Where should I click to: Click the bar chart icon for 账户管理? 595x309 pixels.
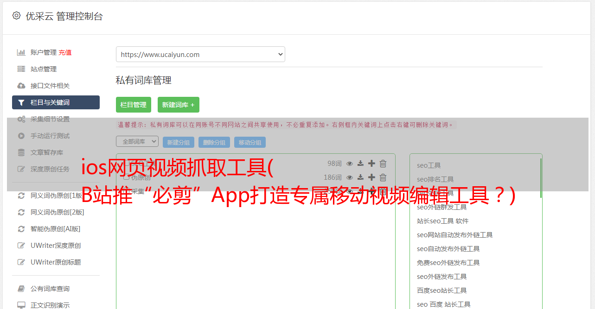click(21, 52)
